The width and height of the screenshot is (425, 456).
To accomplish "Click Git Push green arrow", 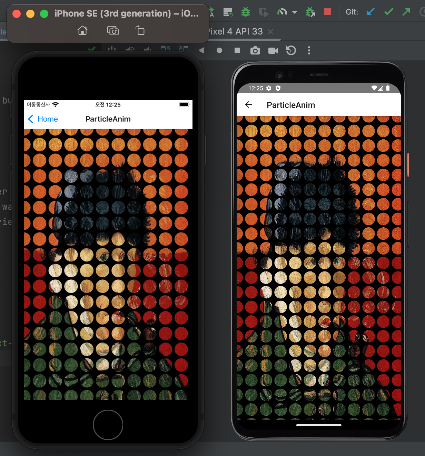I will pos(406,12).
